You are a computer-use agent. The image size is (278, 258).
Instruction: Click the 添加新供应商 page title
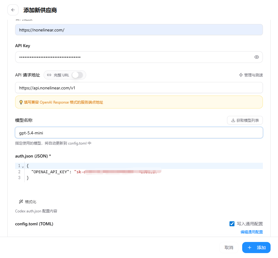(40, 10)
